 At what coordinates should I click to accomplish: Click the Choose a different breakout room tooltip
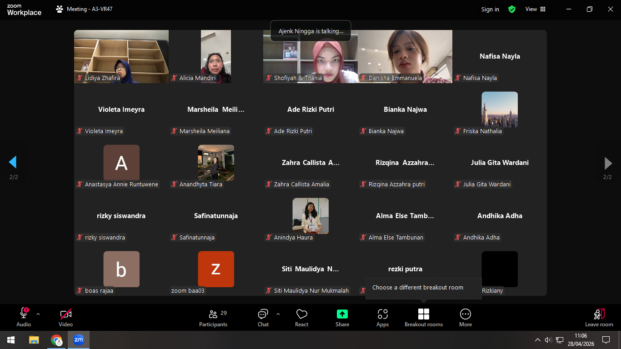[423, 288]
